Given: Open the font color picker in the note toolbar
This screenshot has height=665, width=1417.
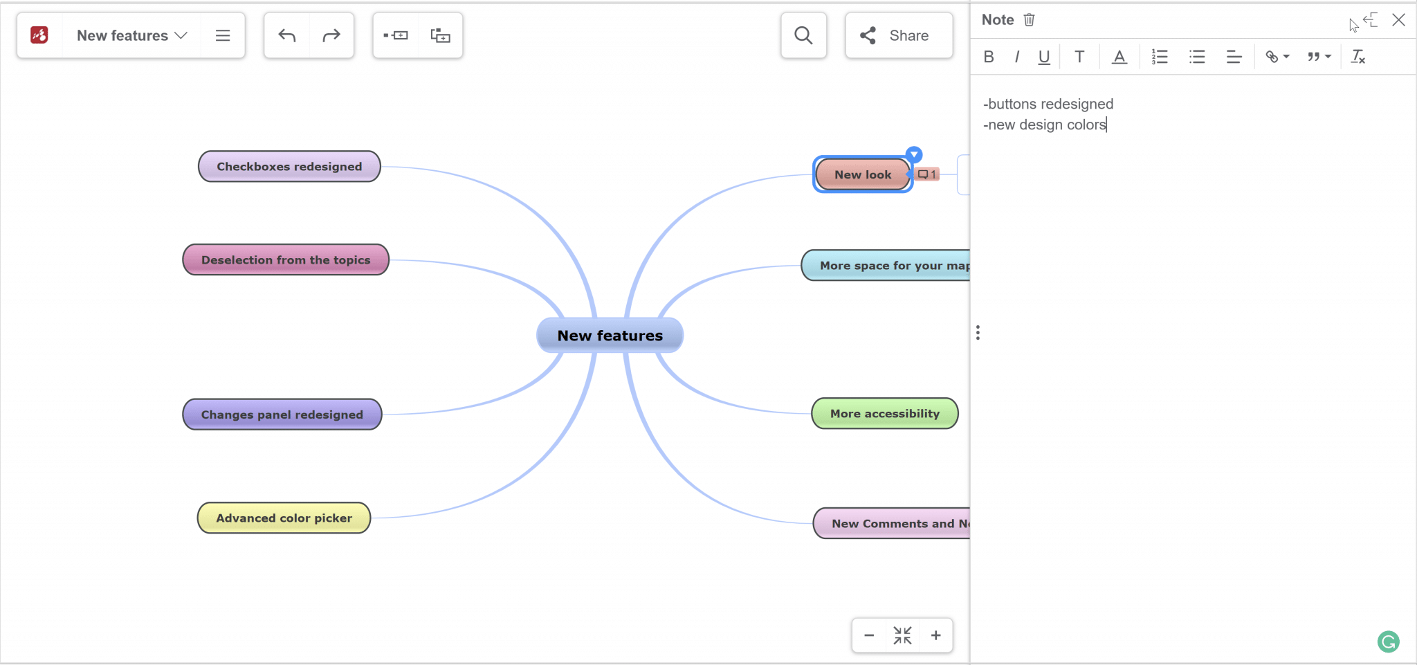Looking at the screenshot, I should coord(1119,57).
